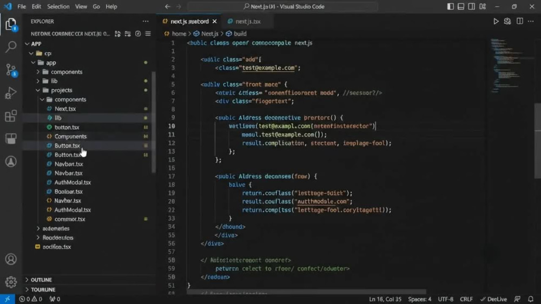Toggle DeeLive in status bar

click(494, 299)
